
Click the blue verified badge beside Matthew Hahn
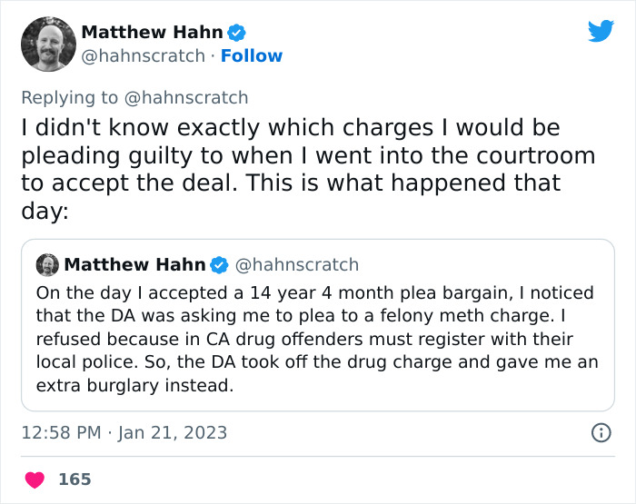[236, 33]
